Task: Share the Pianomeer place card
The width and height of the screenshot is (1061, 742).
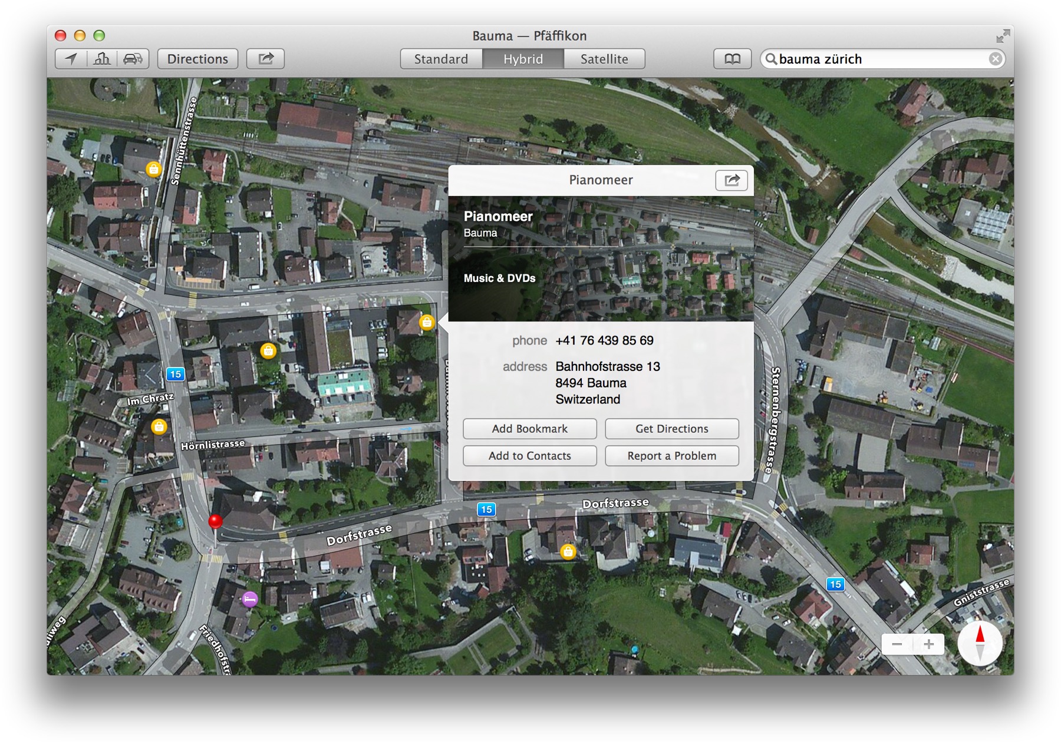Action: click(732, 180)
